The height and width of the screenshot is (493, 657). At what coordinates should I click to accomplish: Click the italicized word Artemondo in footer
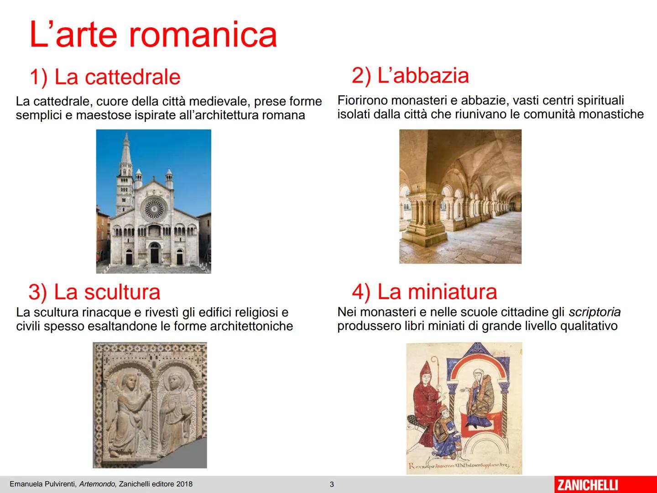click(97, 484)
